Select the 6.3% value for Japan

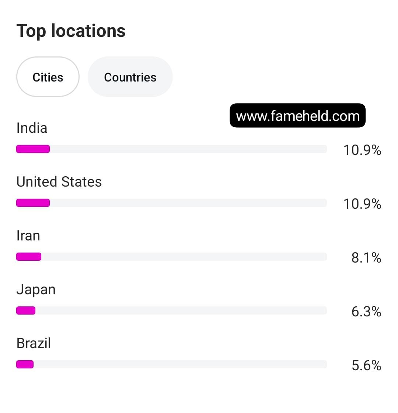[x=366, y=312]
